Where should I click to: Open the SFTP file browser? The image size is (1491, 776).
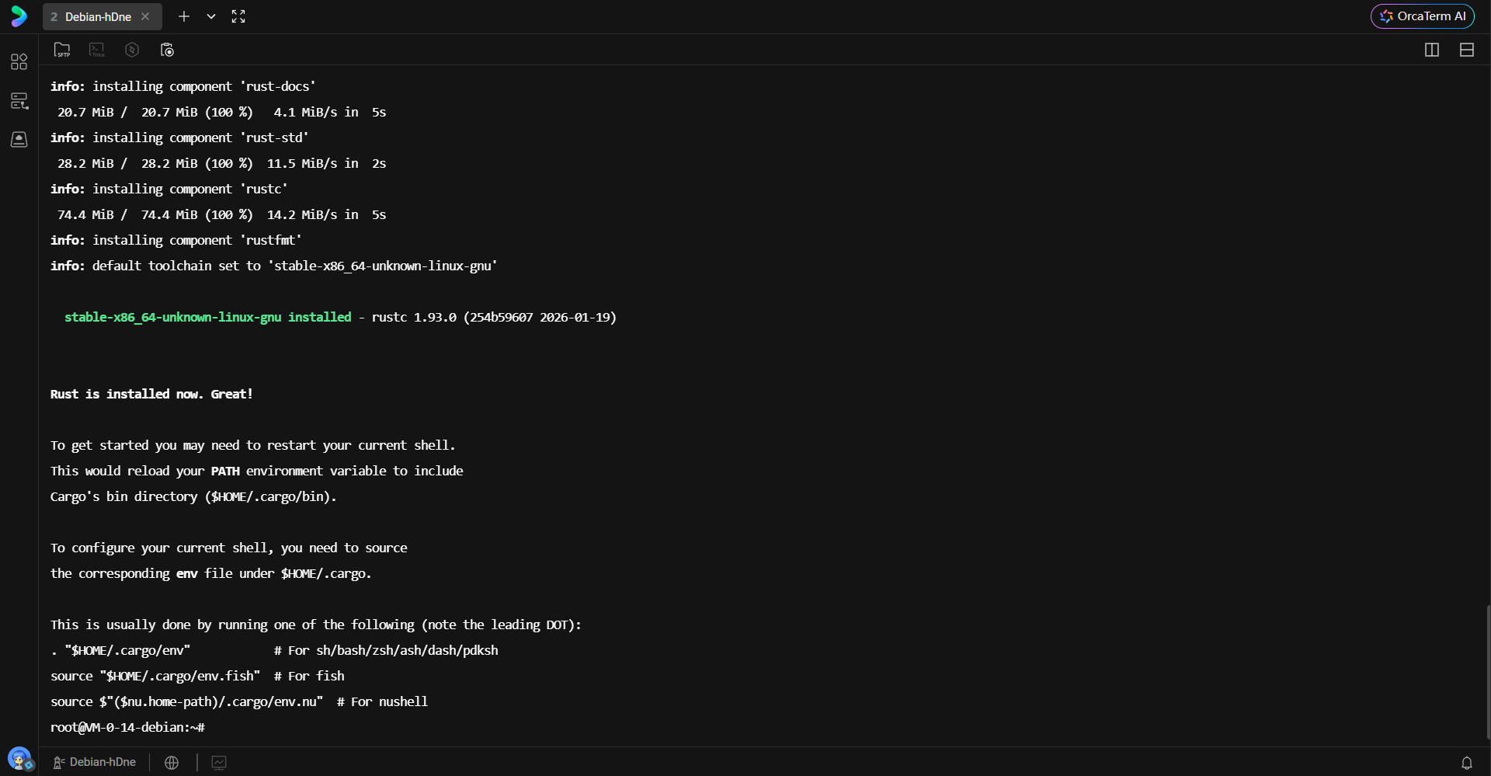pyautogui.click(x=62, y=50)
